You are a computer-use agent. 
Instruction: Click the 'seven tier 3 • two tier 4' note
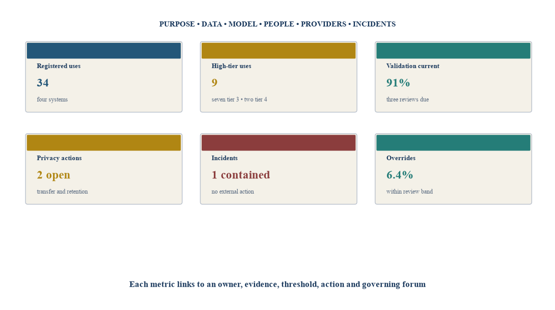[239, 100]
